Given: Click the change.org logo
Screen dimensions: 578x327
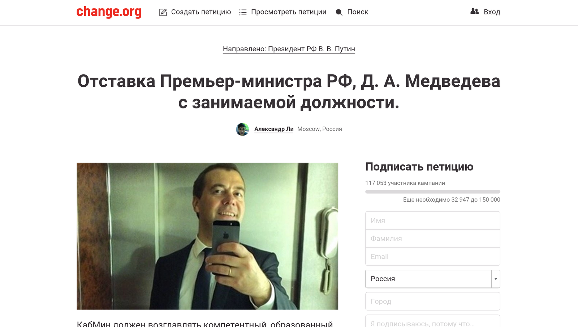Looking at the screenshot, I should point(109,12).
